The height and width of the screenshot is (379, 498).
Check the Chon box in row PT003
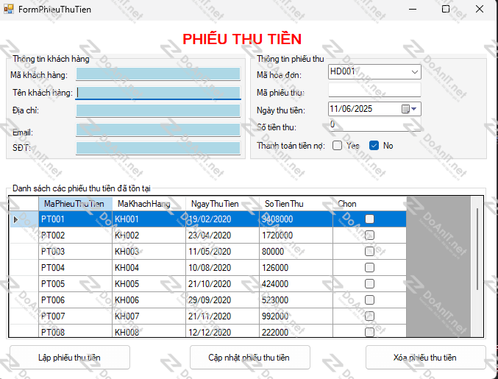[369, 251]
